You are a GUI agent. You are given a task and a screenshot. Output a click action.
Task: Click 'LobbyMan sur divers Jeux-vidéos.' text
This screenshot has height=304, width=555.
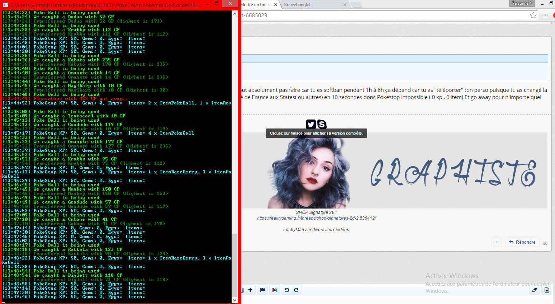coord(317,230)
